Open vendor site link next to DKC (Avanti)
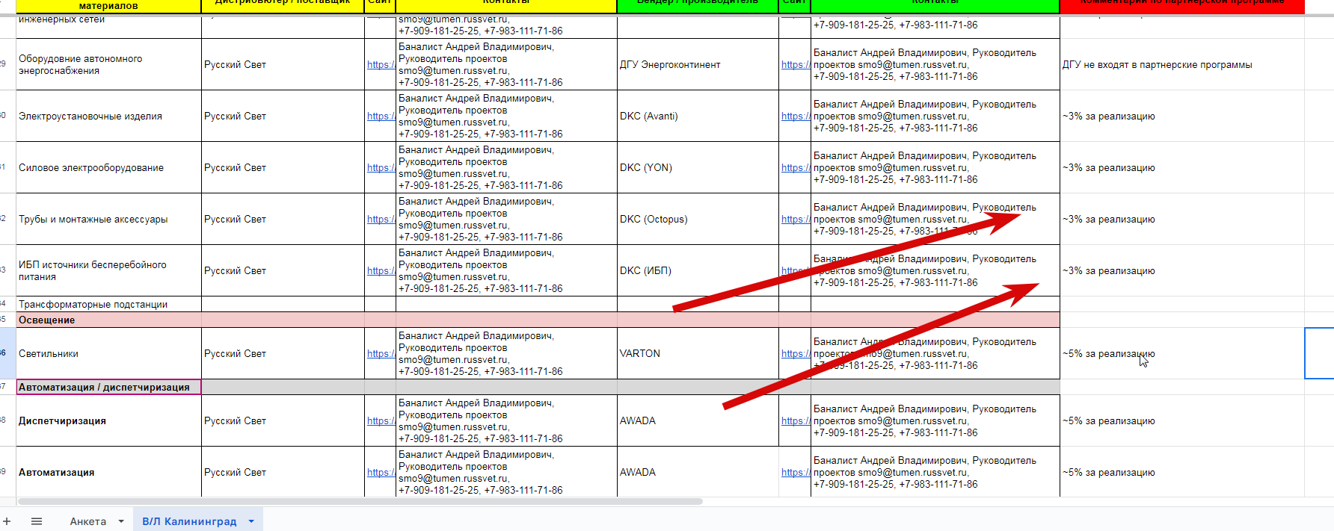Viewport: 1334px width, 531px height. (796, 117)
